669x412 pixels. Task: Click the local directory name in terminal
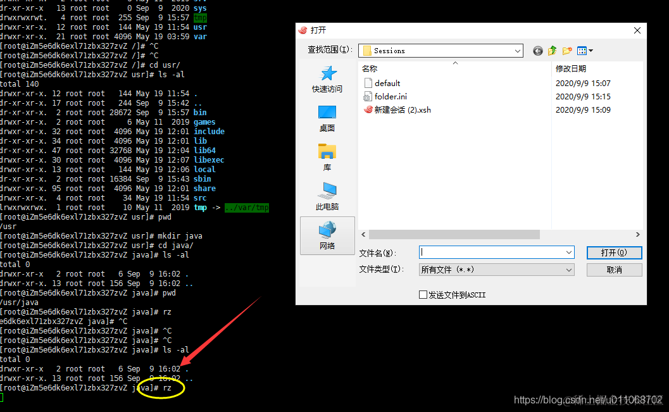[x=204, y=170]
